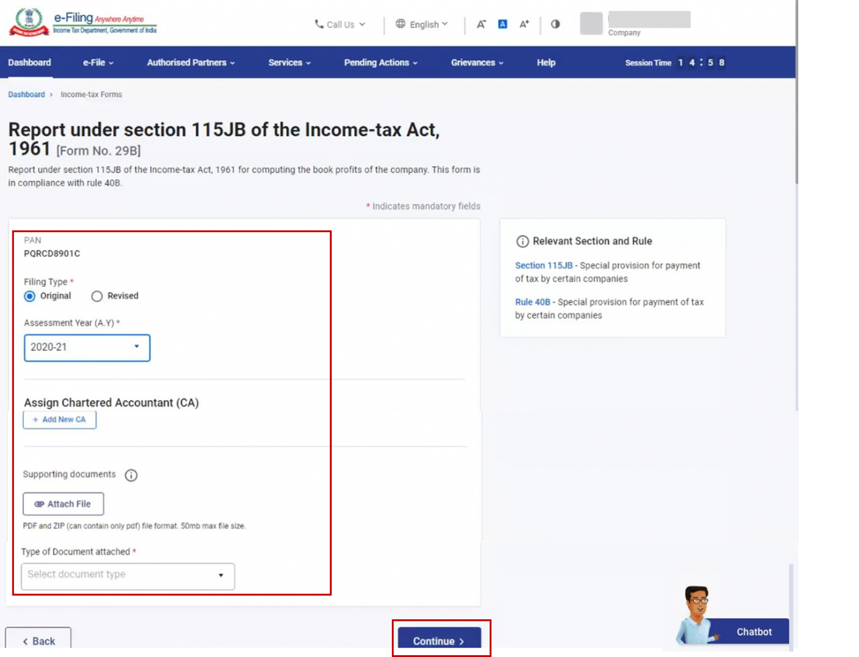This screenshot has width=859, height=657.
Task: Click the globe icon next to English
Action: pos(399,24)
